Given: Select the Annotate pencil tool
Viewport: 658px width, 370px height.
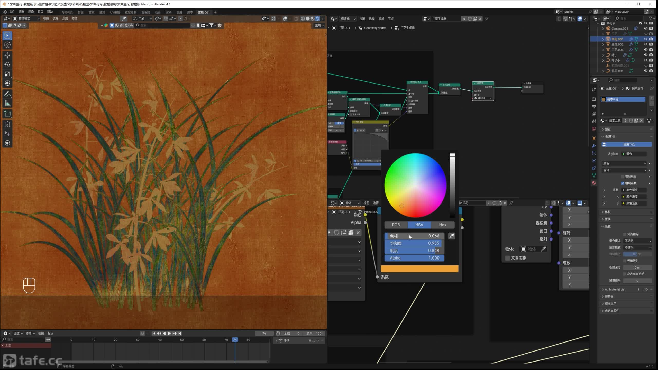Looking at the screenshot, I should coord(7,94).
